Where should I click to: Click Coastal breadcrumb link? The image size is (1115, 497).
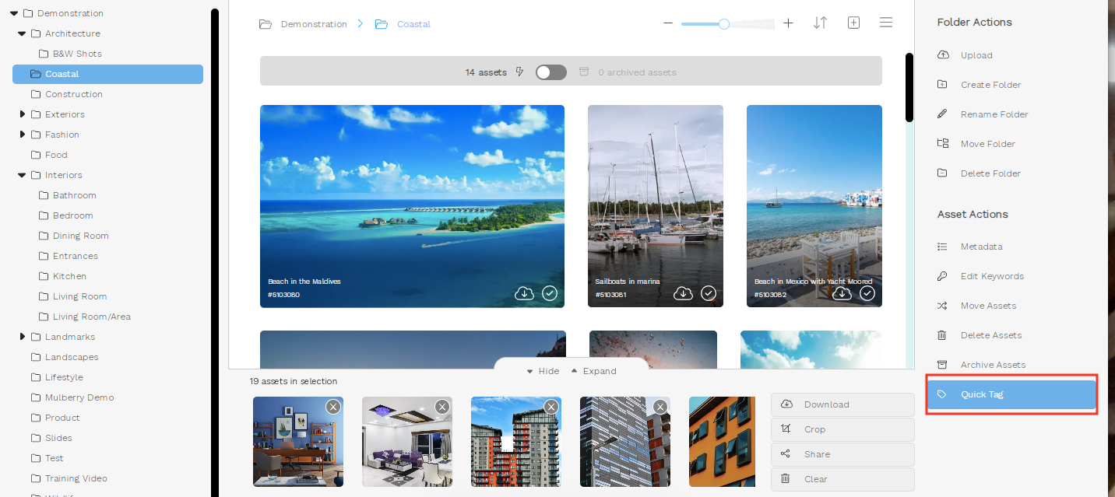413,24
